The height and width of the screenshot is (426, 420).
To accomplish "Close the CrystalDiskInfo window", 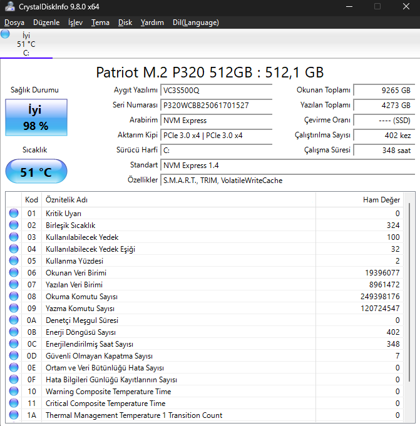I will 406,6.
